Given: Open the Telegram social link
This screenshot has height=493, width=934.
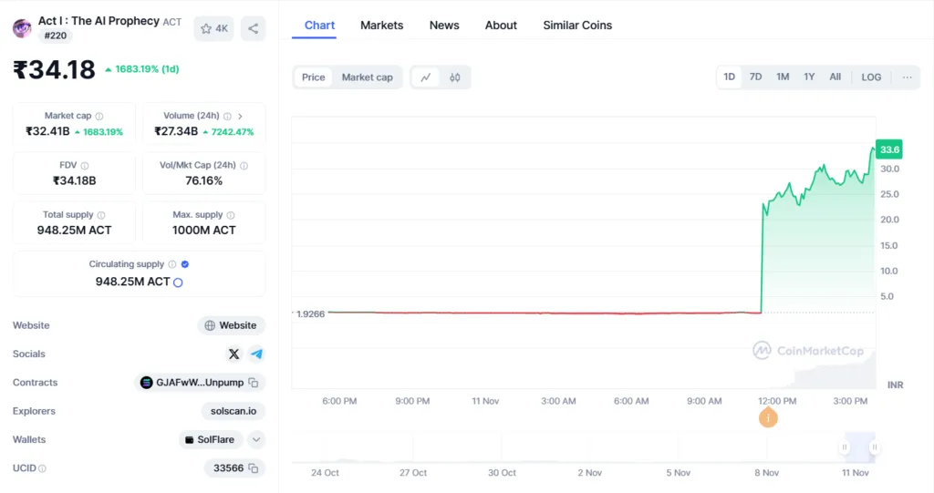Looking at the screenshot, I should pos(256,354).
